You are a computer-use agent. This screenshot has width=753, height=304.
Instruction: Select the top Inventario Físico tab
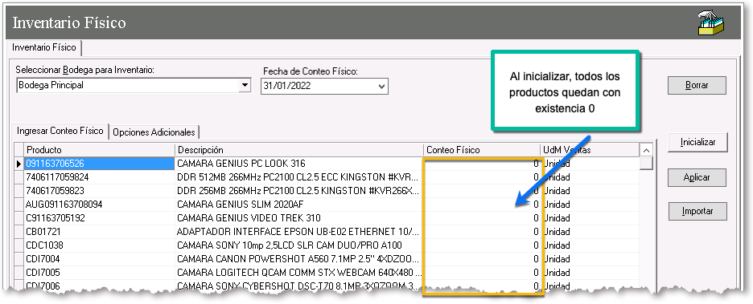click(44, 47)
